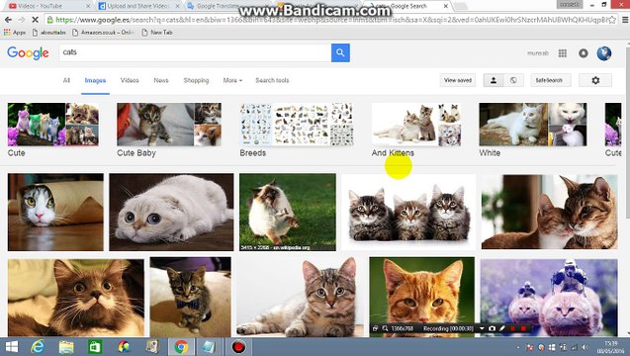Screen dimensions: 630x356
Task: Open the two cuddling cats image
Action: [x=550, y=213]
